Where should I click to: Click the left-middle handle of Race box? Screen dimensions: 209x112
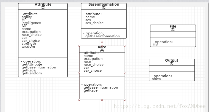point(79,73)
